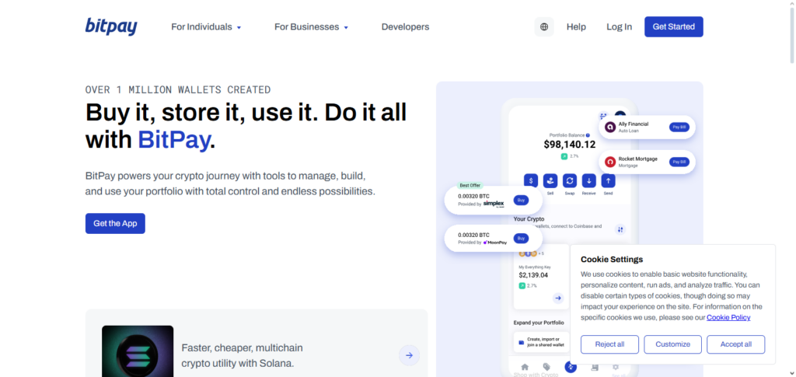The width and height of the screenshot is (796, 377).
Task: Click the coin icons row with +5
Action: coord(531,253)
